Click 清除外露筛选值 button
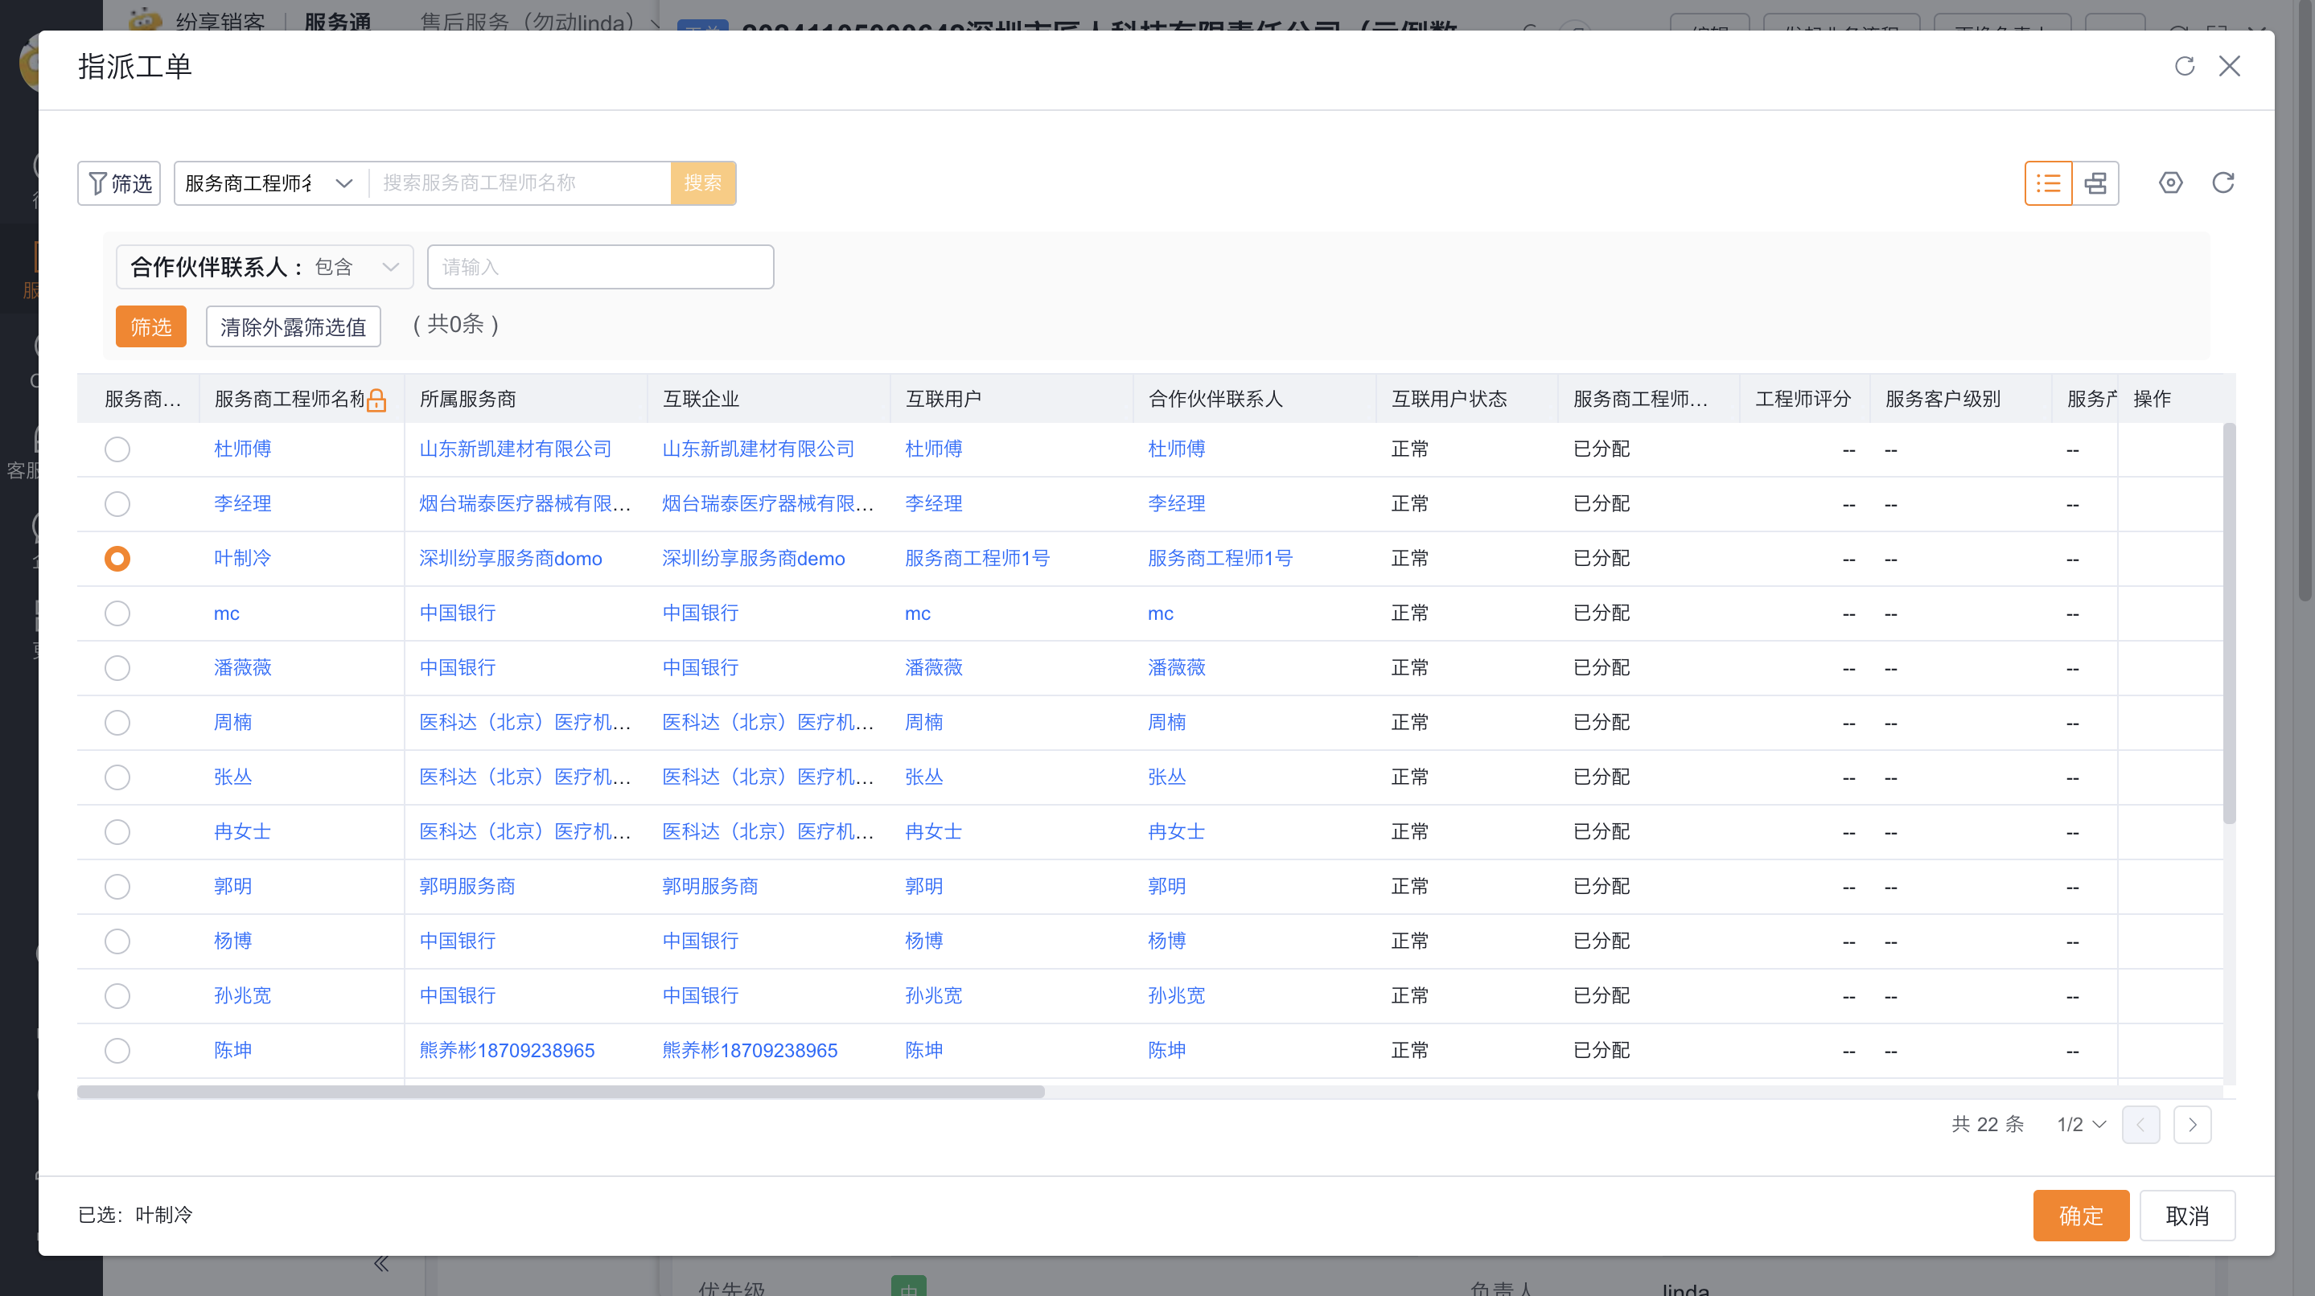 293,326
